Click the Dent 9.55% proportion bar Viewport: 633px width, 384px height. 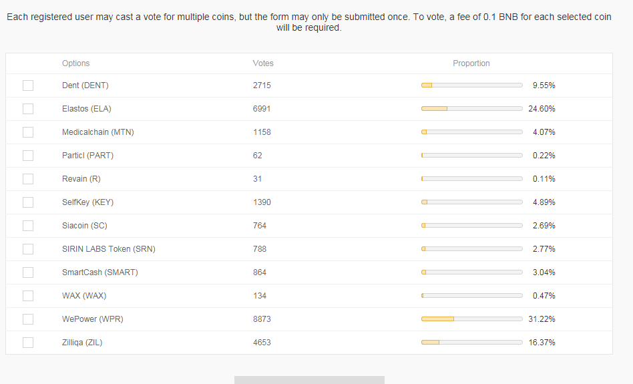[x=471, y=85]
